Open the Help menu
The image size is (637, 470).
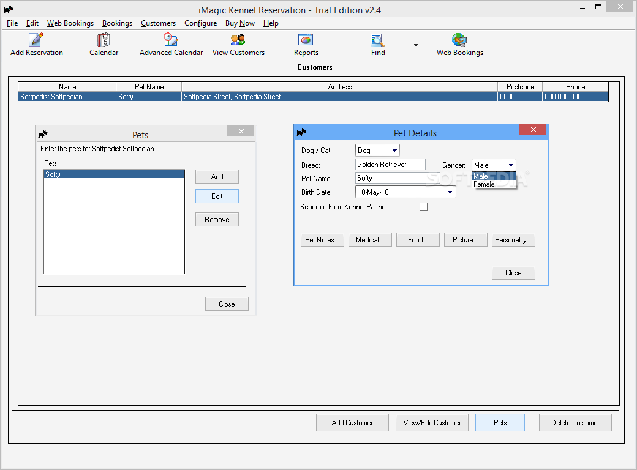(x=271, y=23)
